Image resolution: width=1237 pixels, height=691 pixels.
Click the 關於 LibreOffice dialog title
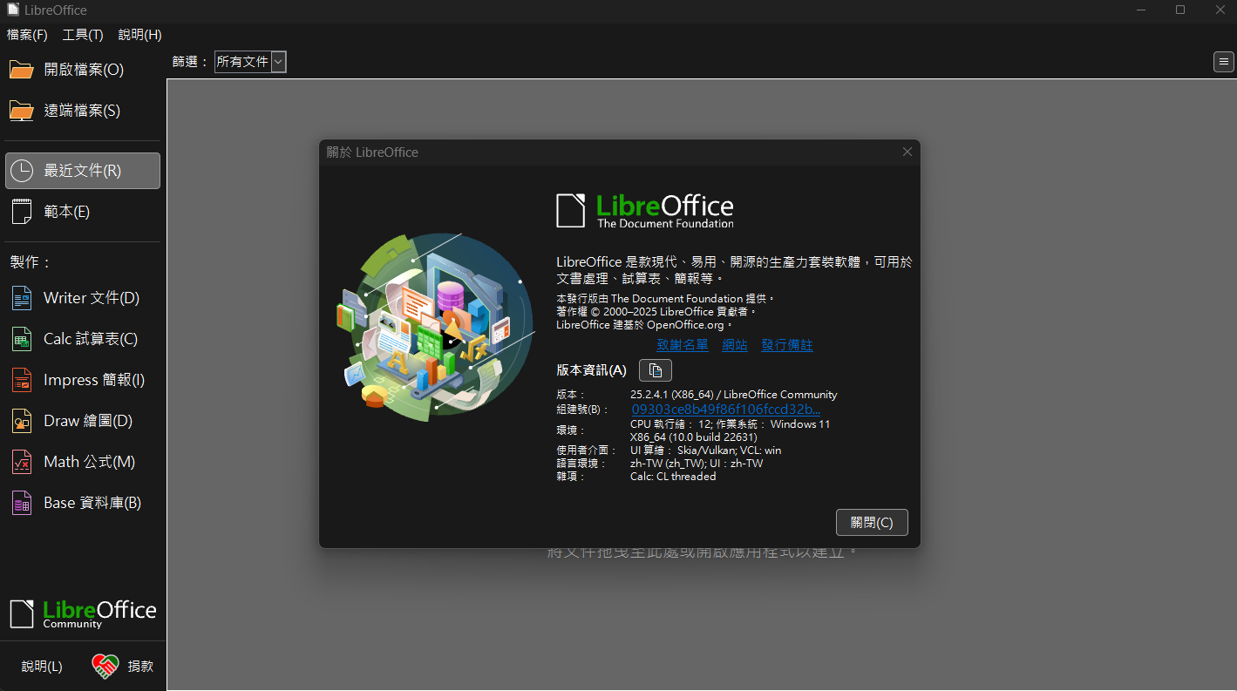pyautogui.click(x=372, y=152)
